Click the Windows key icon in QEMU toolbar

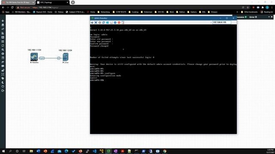click(107, 23)
